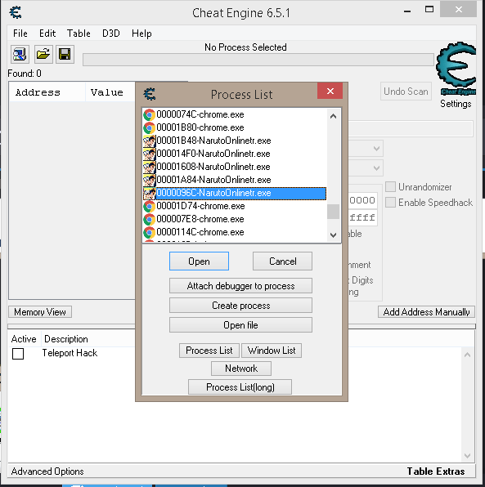Viewport: 485px width, 487px height.
Task: Click the gear icon in Process List title bar
Action: [150, 94]
